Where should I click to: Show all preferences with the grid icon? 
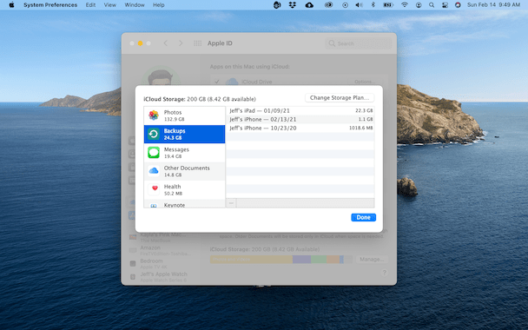198,43
